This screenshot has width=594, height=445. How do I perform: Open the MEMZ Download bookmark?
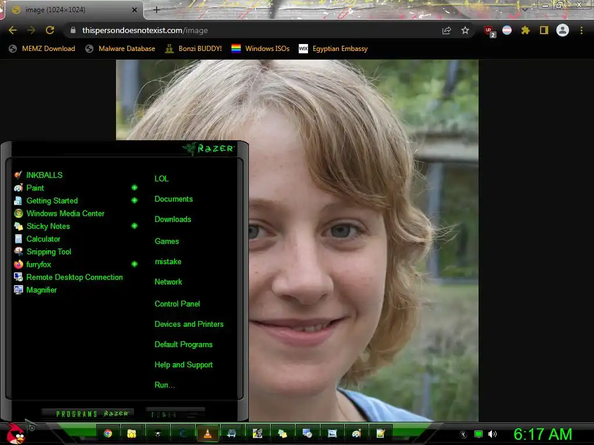[x=42, y=49]
